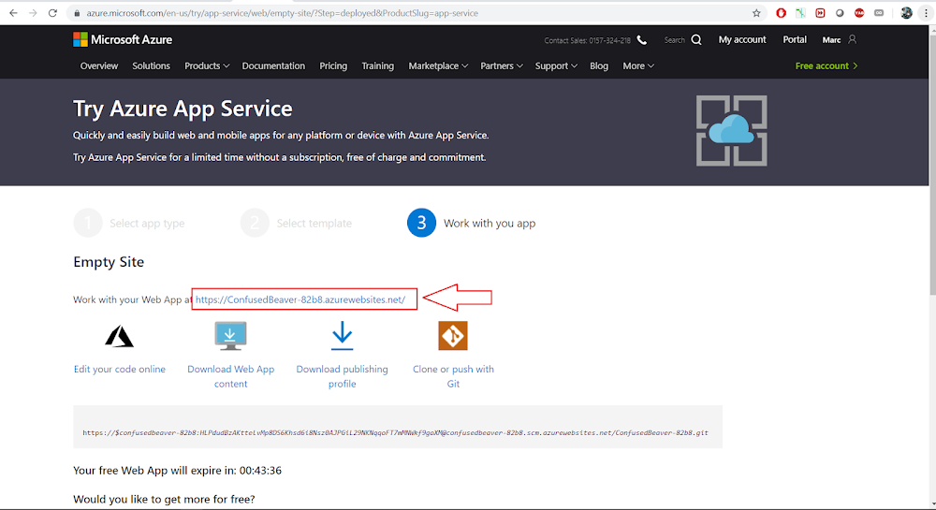This screenshot has height=510, width=936.
Task: Click step 1 Select app type
Action: point(129,223)
